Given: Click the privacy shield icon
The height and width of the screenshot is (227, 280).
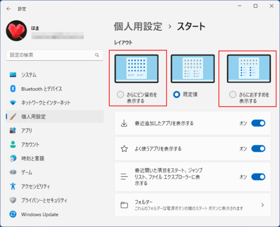Looking at the screenshot, I should tap(13, 200).
